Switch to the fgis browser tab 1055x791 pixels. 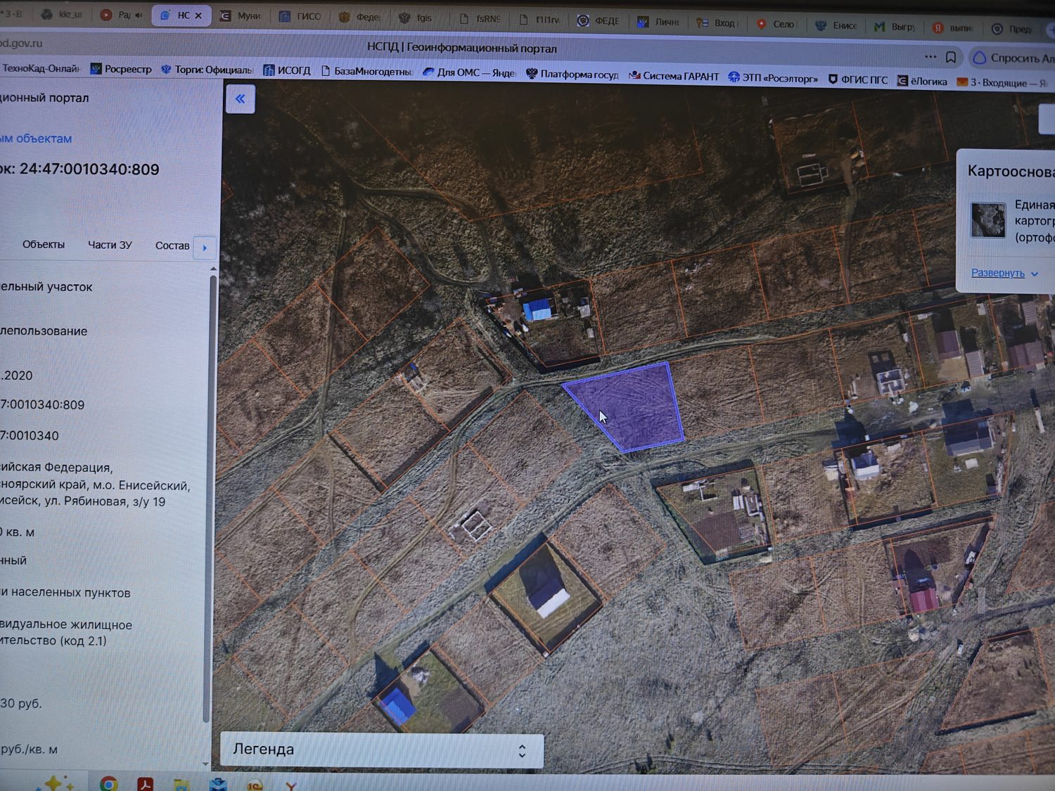click(416, 18)
